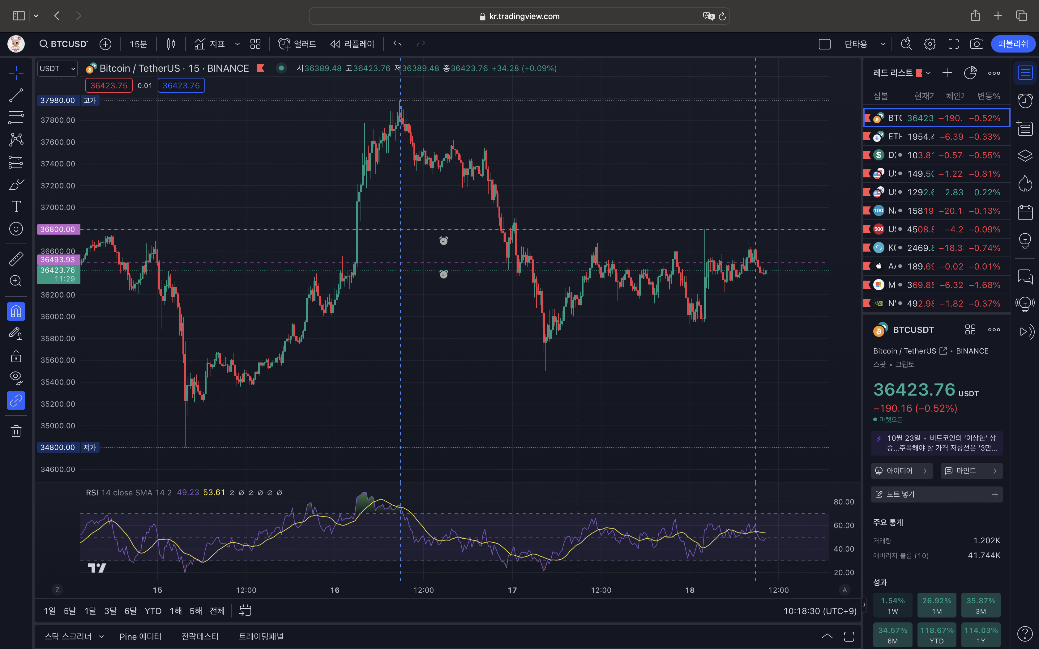Toggle magnet mode for drawings

point(16,312)
